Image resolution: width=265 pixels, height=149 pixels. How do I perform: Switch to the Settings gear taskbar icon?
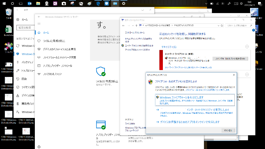tap(124, 3)
